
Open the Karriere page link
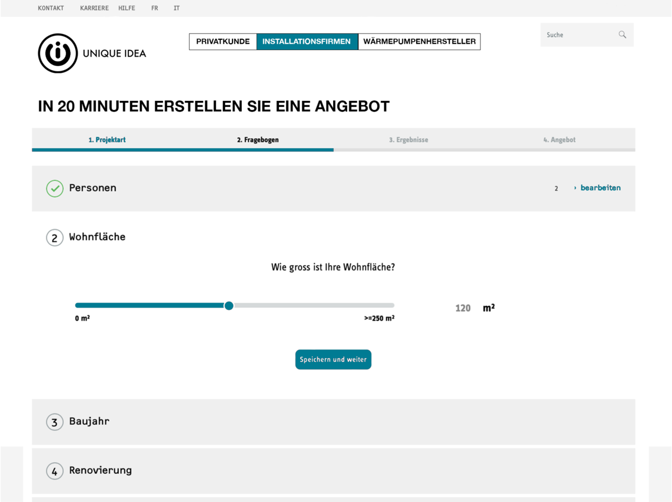tap(94, 8)
